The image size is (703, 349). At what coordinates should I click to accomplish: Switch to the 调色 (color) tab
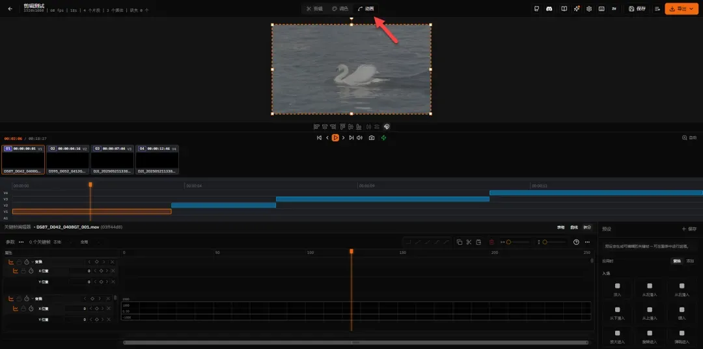pos(340,8)
